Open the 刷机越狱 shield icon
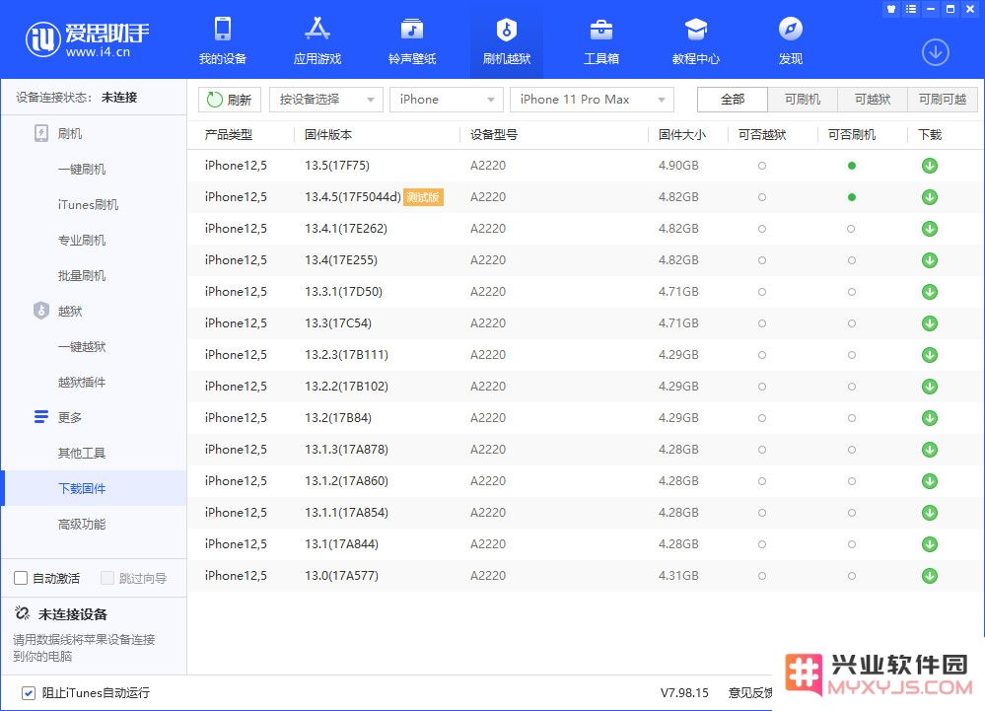This screenshot has width=985, height=711. (x=507, y=30)
